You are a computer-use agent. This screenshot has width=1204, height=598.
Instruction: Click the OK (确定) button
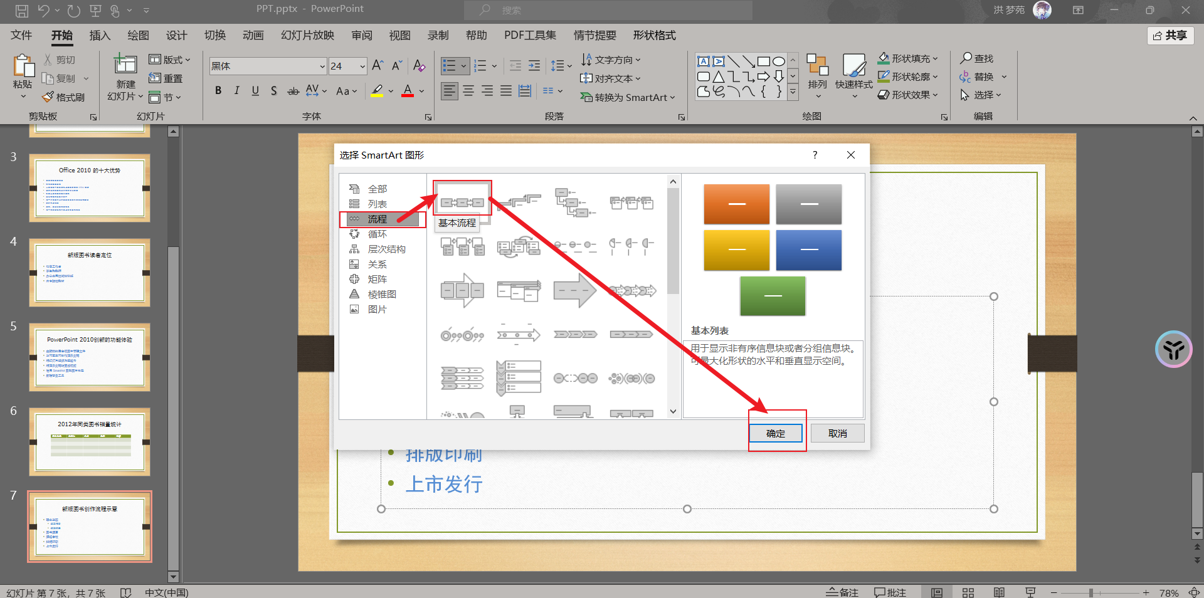click(776, 433)
